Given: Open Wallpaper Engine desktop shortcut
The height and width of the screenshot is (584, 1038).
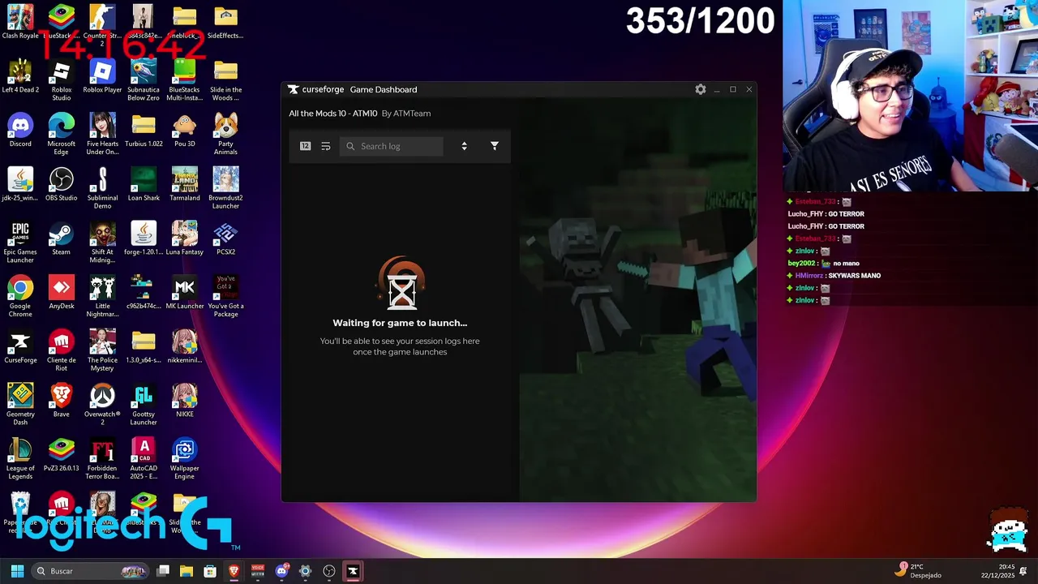Looking at the screenshot, I should [185, 459].
